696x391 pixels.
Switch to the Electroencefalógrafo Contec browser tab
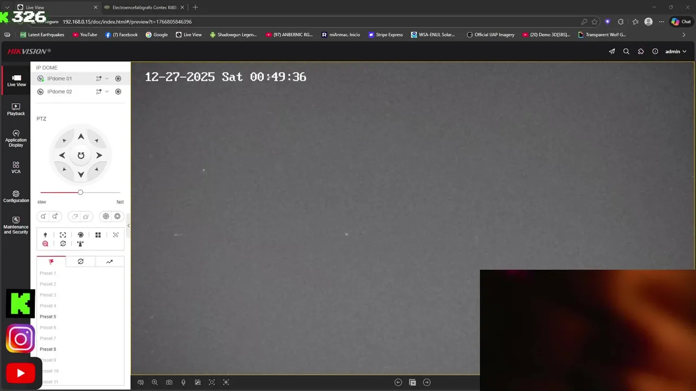click(x=144, y=8)
